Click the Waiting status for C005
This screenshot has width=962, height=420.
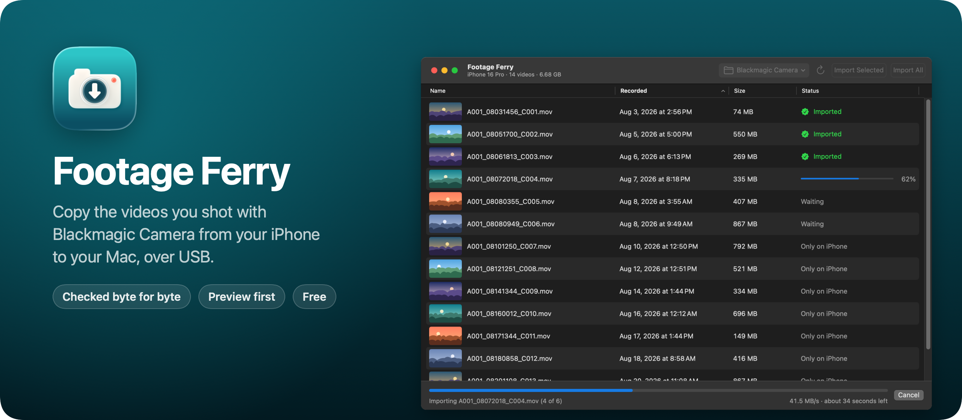click(812, 201)
